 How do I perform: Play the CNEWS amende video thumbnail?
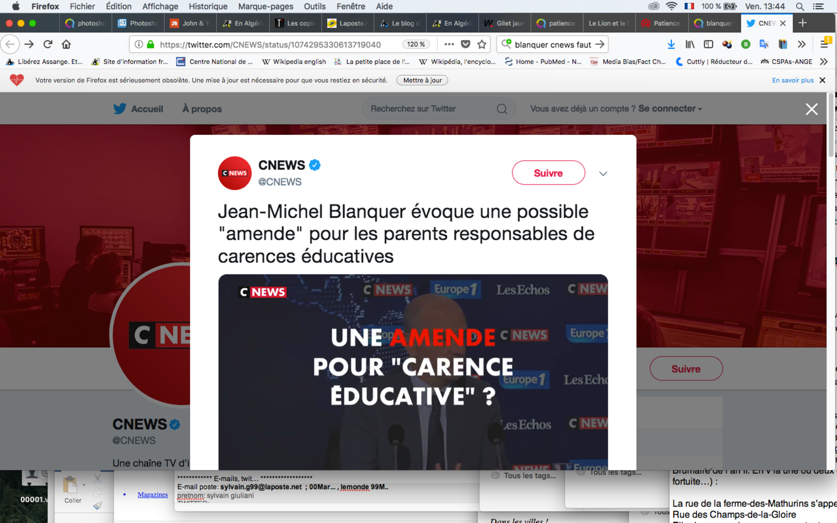(413, 372)
